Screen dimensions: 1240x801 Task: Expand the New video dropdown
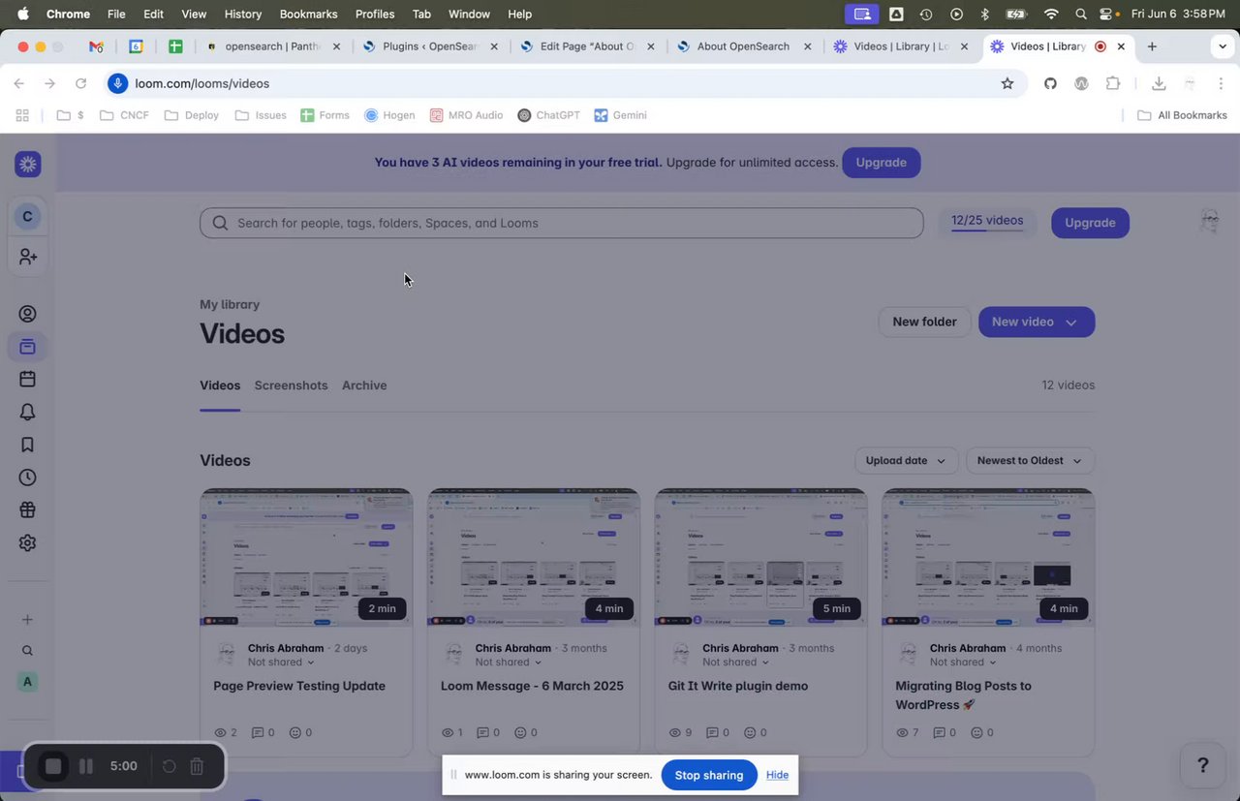tap(1070, 323)
